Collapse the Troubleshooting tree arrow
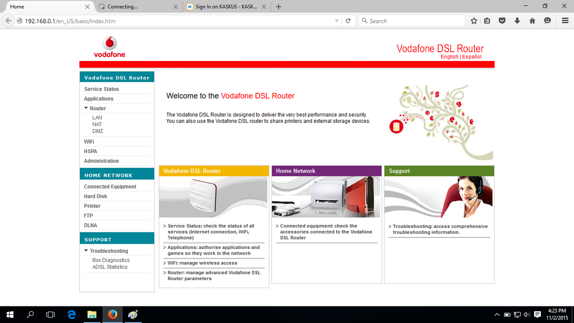This screenshot has width=574, height=323. pos(86,251)
